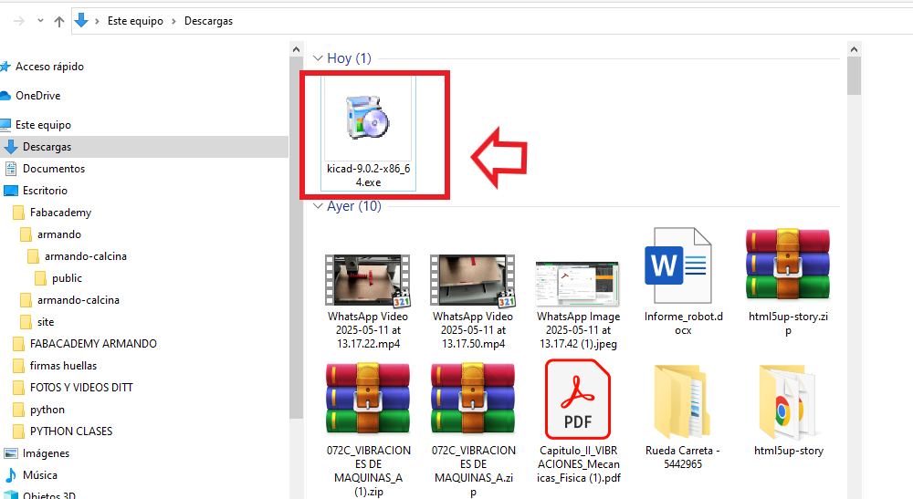Open the python folder in tree
This screenshot has height=499, width=913.
(x=47, y=410)
